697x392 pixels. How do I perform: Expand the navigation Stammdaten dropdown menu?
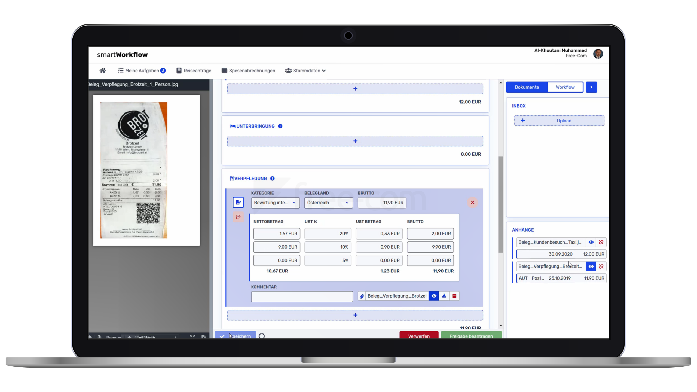click(305, 70)
